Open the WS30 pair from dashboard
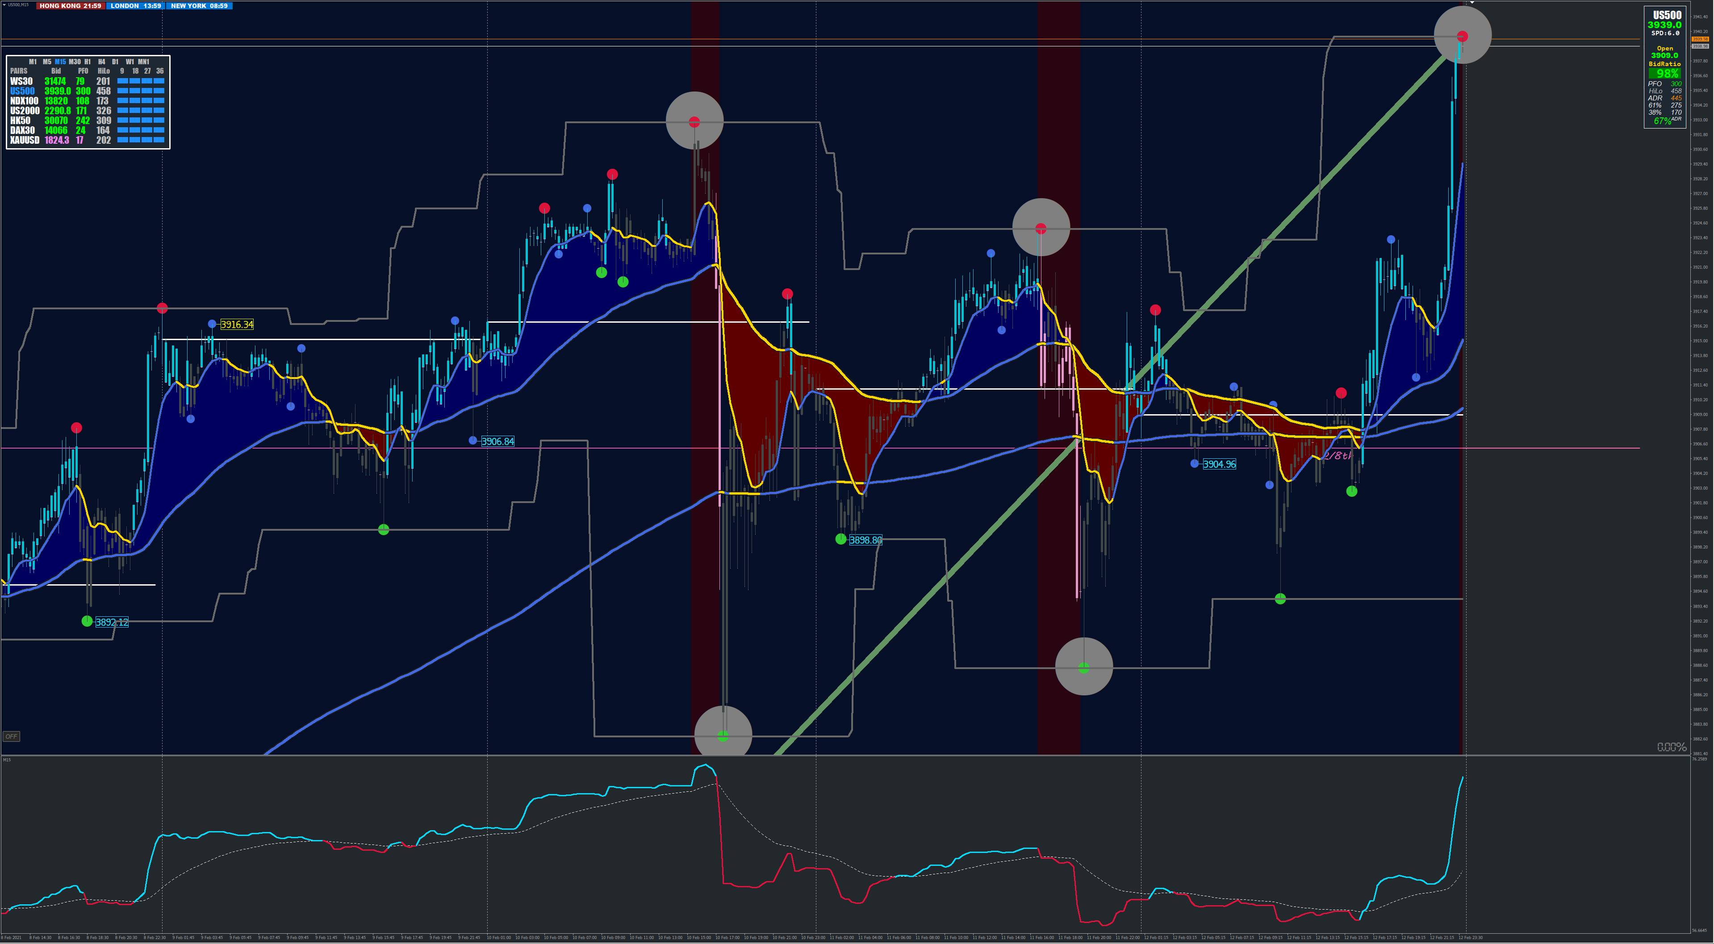The height and width of the screenshot is (944, 1714). pos(21,81)
